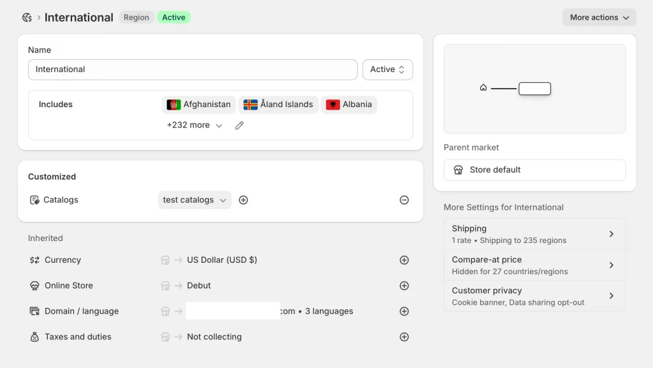Click the plus icon in the Online Store row

[404, 286]
